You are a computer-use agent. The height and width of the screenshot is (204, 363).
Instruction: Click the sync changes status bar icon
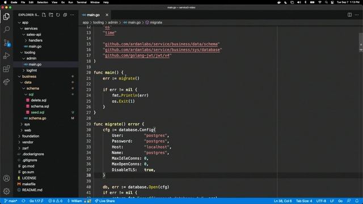pos(23,201)
